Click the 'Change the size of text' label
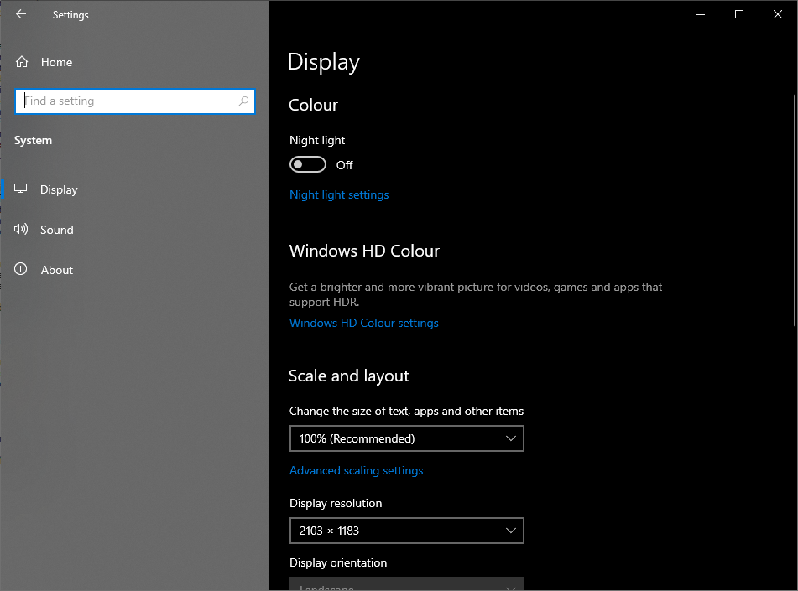798x591 pixels. pos(407,411)
